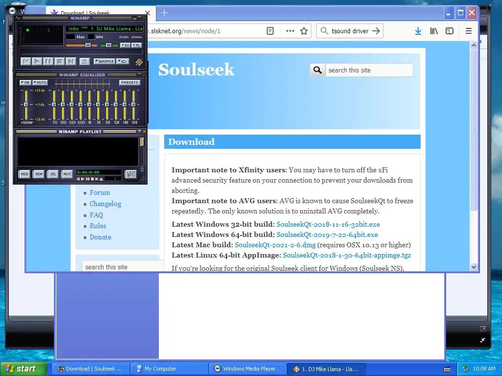This screenshot has width=502, height=376.
Task: Download SoulseekQt-2018-11-16-32bit.exe
Action: (328, 224)
